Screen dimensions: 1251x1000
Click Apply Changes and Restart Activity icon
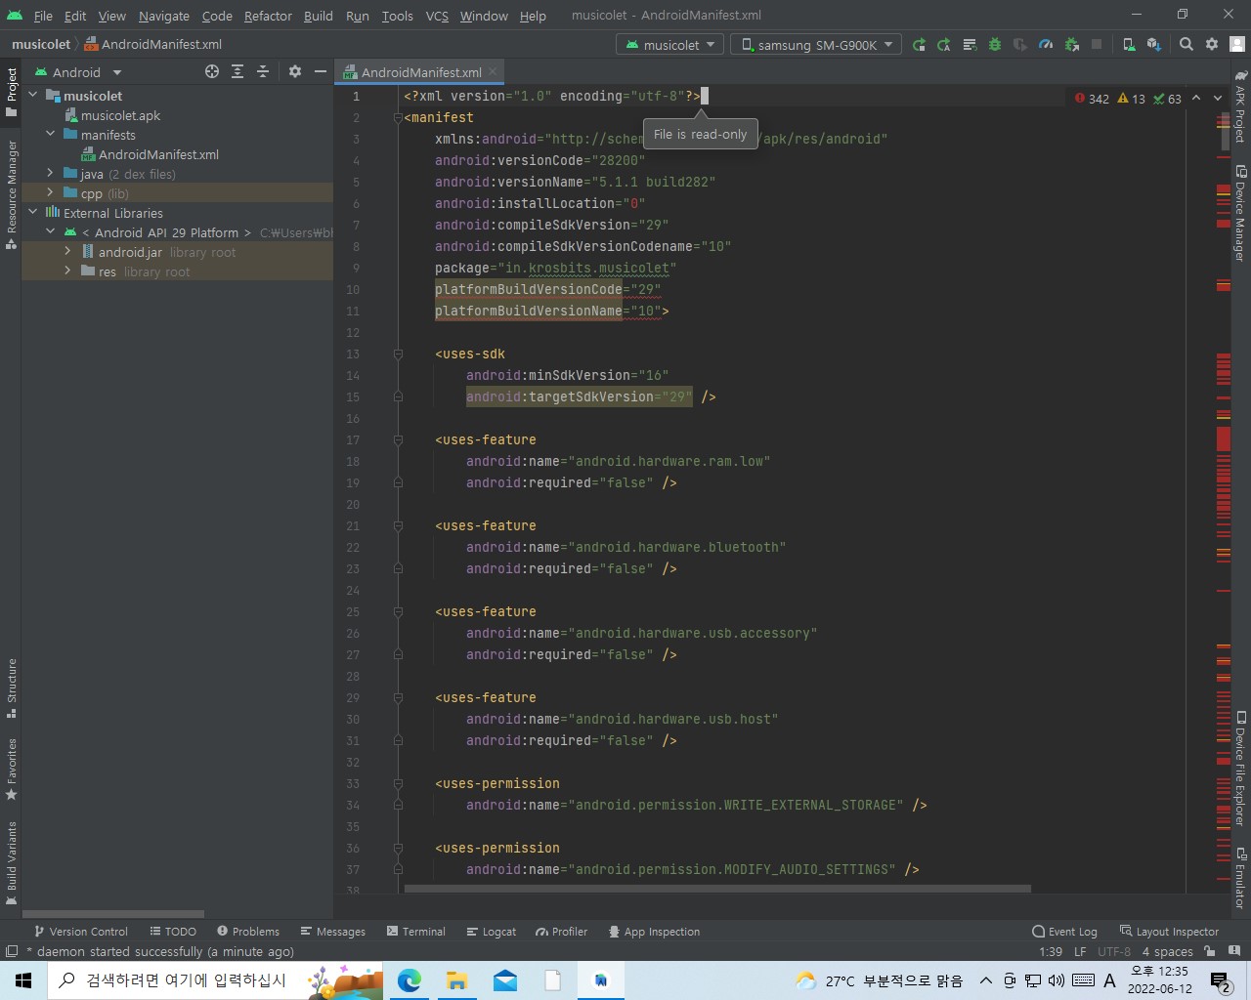coord(944,44)
